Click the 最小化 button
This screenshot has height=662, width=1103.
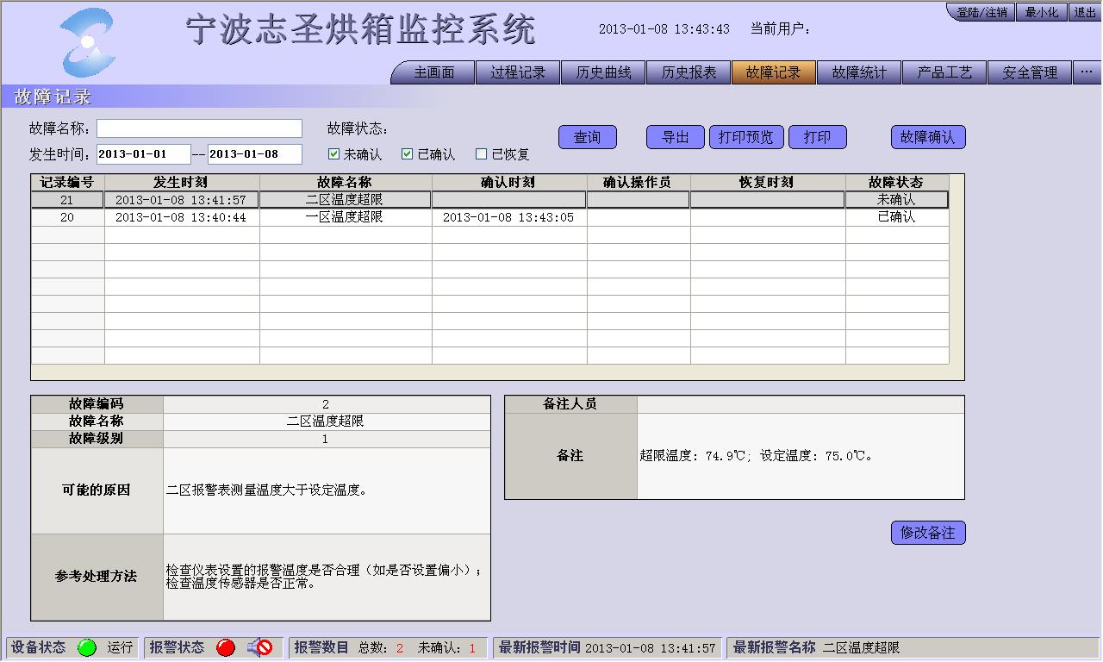point(1041,12)
